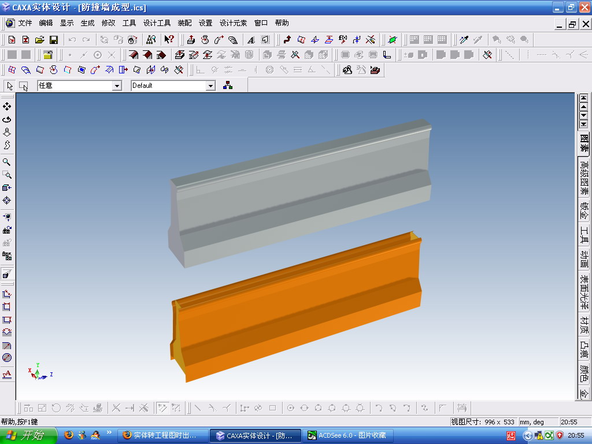This screenshot has width=592, height=444.
Task: Switch to the 颜色 catalog tab
Action: tap(584, 373)
